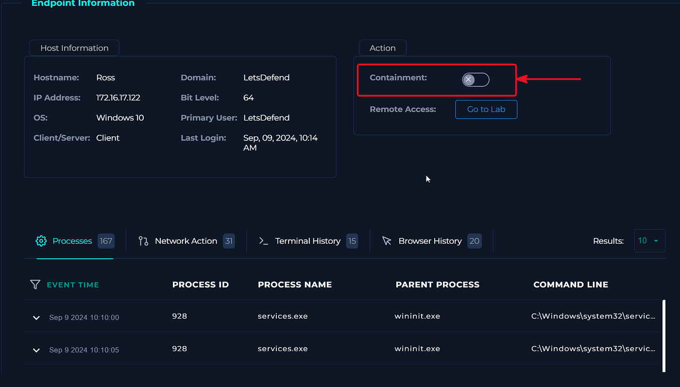Click the Host Information section label

74,48
